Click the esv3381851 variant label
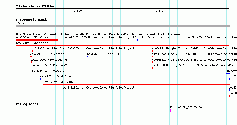This screenshot has width=237, height=125. click(x=99, y=87)
